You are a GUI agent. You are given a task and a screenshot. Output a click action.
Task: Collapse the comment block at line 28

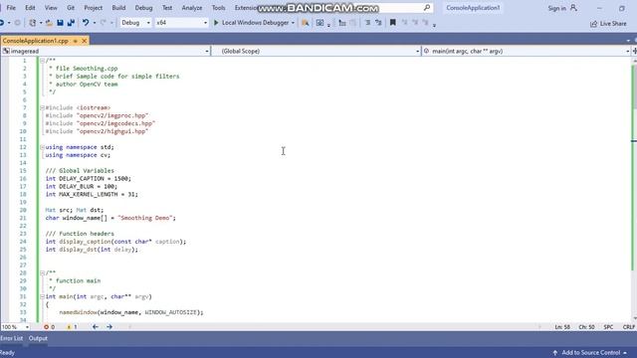click(42, 272)
